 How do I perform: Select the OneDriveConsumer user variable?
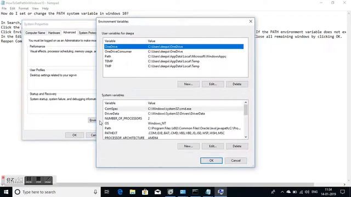point(174,51)
